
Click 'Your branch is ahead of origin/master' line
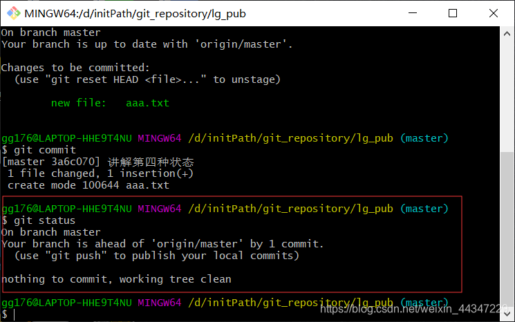(x=162, y=244)
